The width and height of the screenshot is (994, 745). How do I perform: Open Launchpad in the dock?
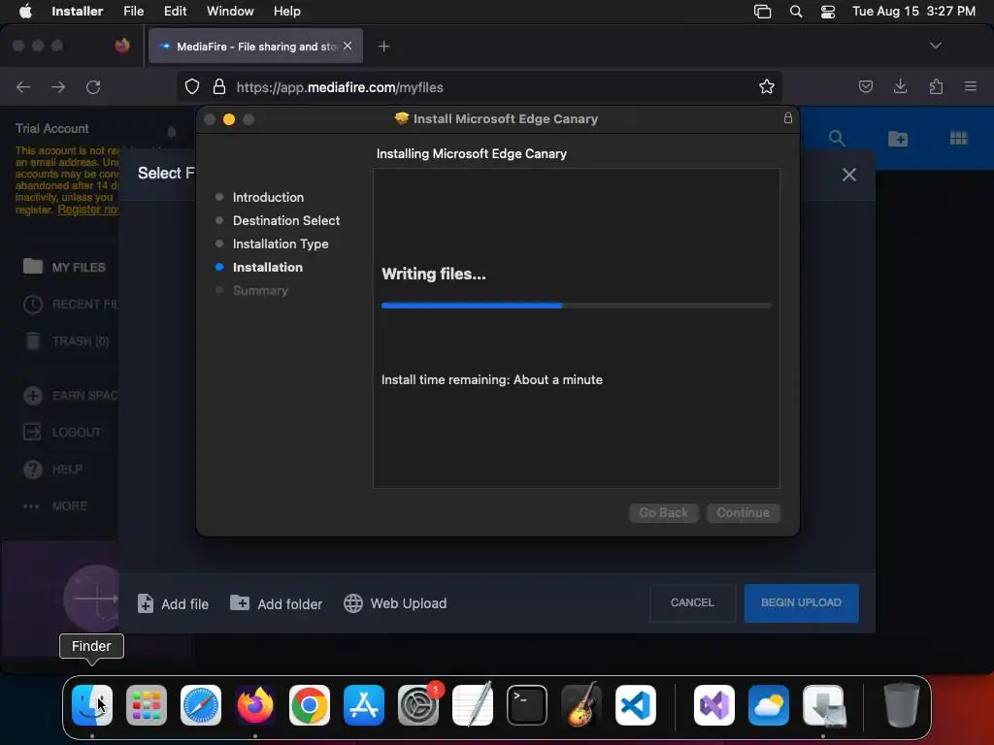click(x=147, y=705)
